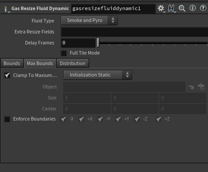Open the Initialization Static dropdown
Image resolution: width=208 pixels, height=172 pixels.
click(x=97, y=75)
